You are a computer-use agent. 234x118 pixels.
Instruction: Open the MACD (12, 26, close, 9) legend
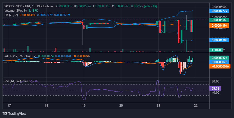[20, 56]
